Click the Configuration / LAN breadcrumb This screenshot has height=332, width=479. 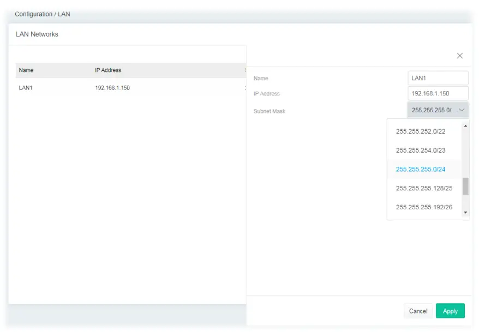tap(43, 14)
